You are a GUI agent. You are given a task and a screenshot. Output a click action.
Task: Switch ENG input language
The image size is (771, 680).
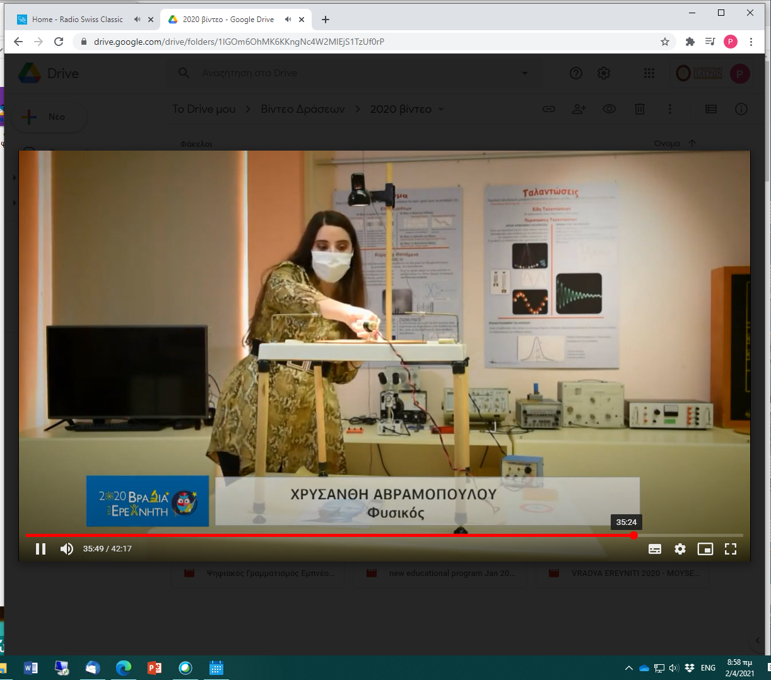click(709, 668)
